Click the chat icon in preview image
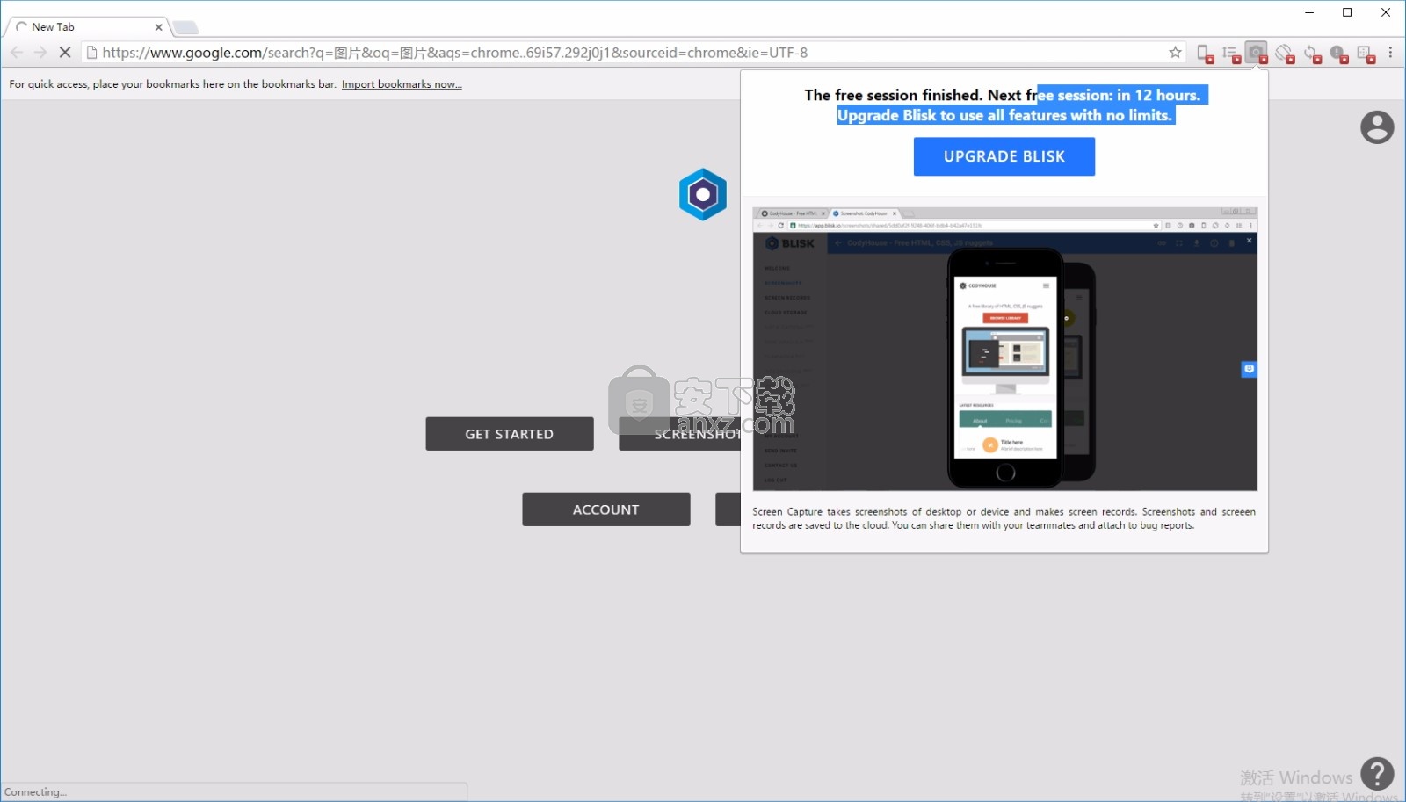Screen dimensions: 1406x802 (1249, 369)
